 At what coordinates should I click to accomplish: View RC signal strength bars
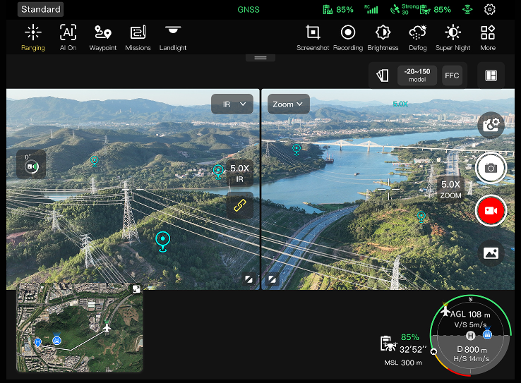pos(371,10)
